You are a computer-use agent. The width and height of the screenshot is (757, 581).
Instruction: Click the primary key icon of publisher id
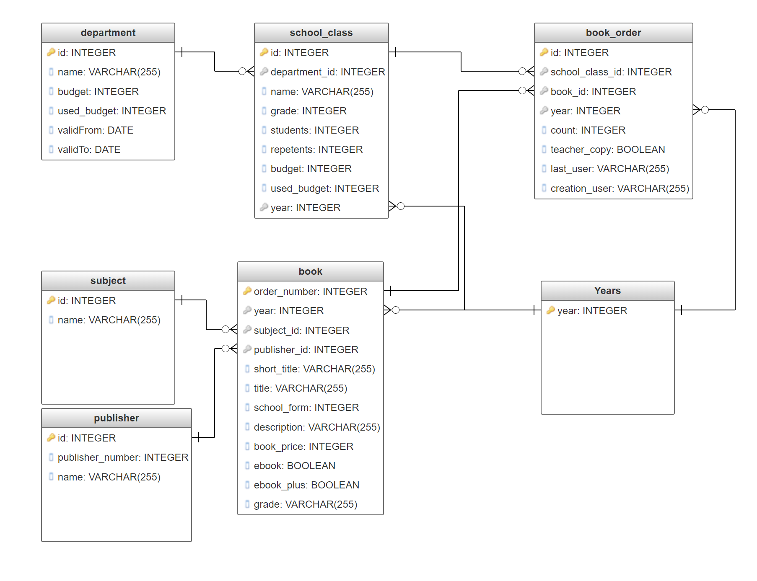51,438
